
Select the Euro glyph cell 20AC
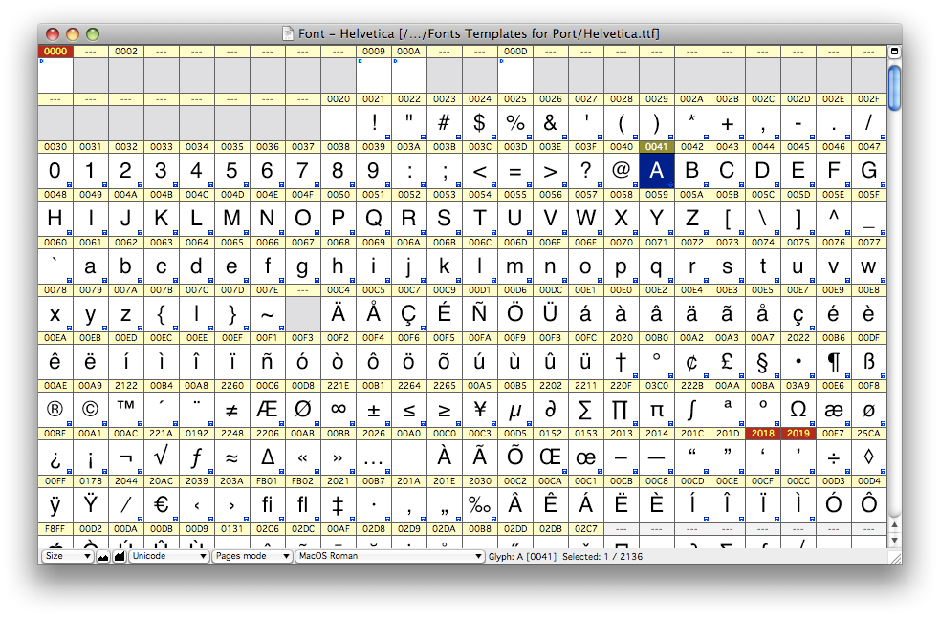(162, 504)
